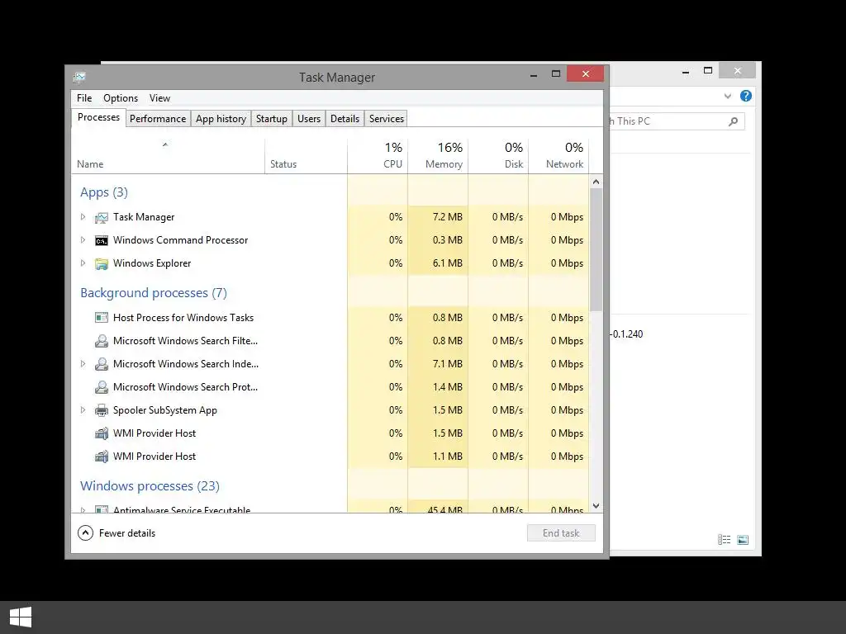The width and height of the screenshot is (846, 634).
Task: Click the Search This PC field
Action: tap(677, 121)
